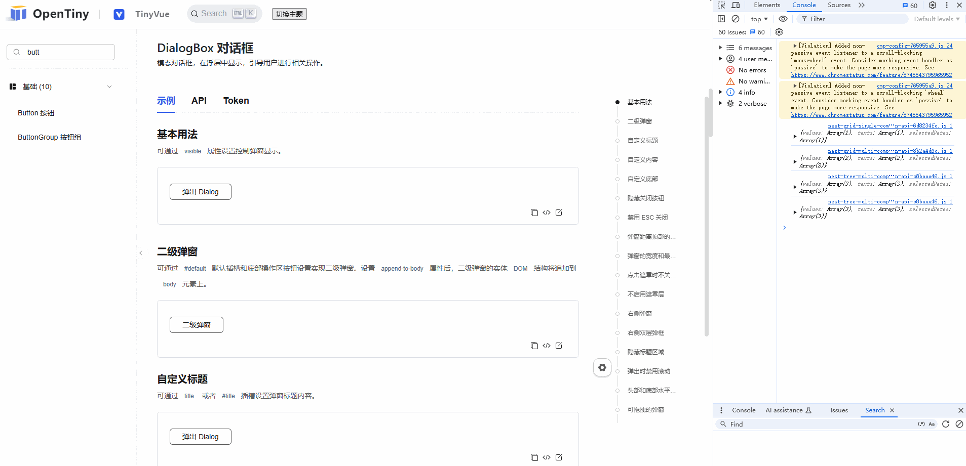The image size is (966, 466).
Task: Open Button 按钮 component page
Action: click(x=36, y=113)
